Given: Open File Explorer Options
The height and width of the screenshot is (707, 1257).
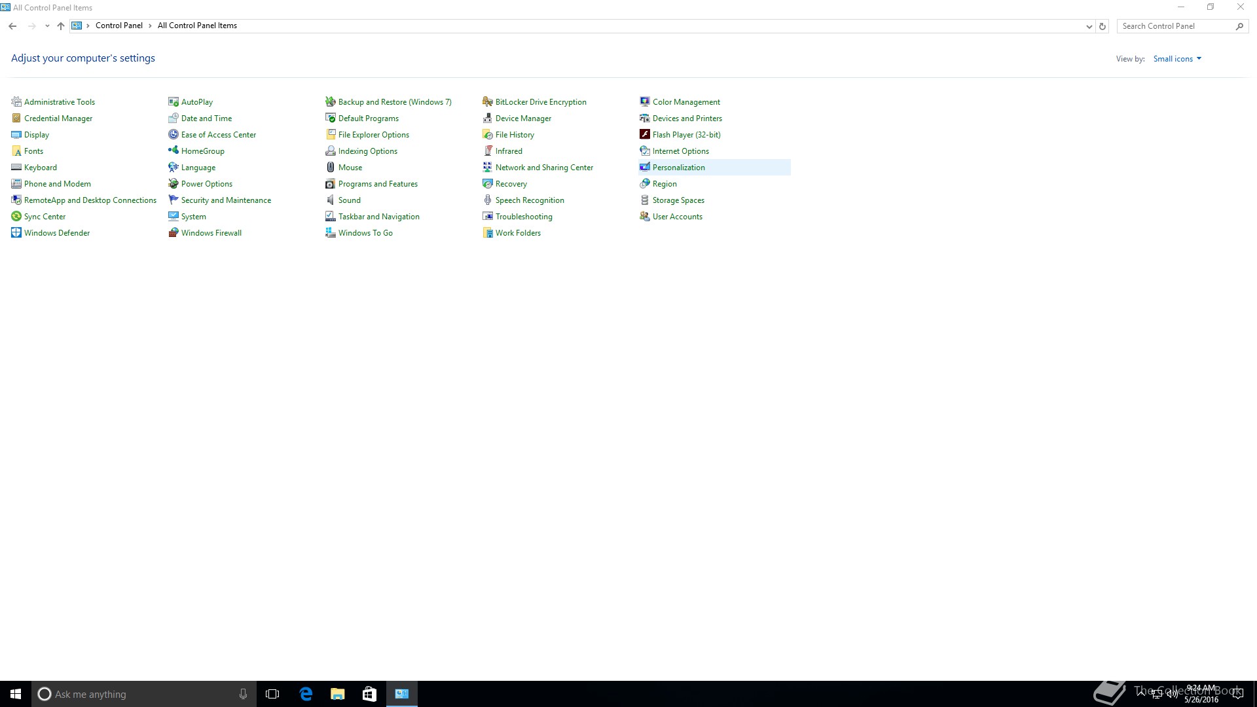Looking at the screenshot, I should click(374, 135).
